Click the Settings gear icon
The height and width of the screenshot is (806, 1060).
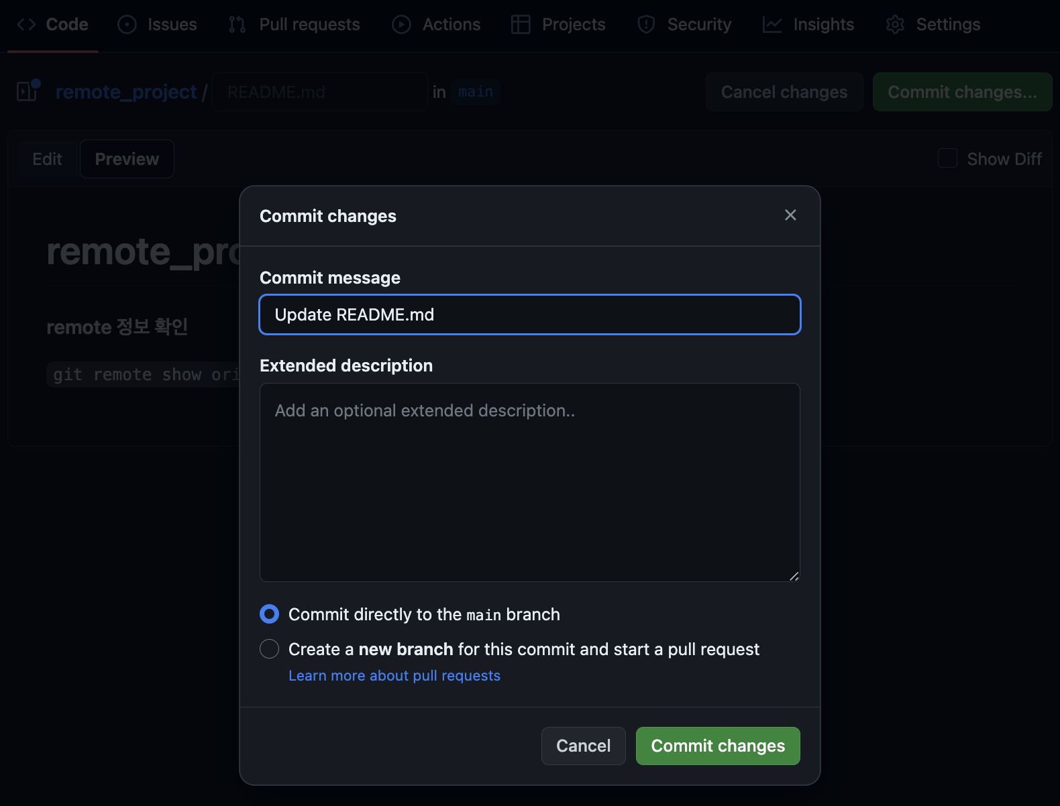pos(895,25)
